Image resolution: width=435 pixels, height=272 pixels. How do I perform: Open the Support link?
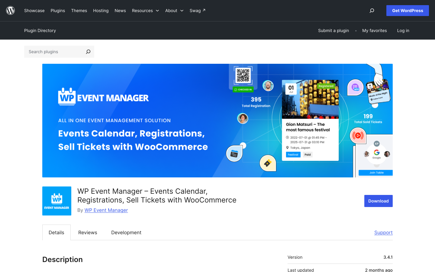click(383, 232)
